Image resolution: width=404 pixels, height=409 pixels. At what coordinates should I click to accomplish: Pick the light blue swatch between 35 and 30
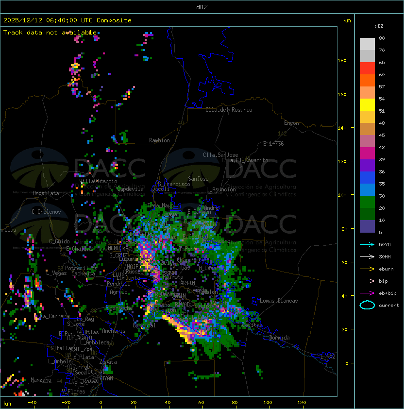367,189
